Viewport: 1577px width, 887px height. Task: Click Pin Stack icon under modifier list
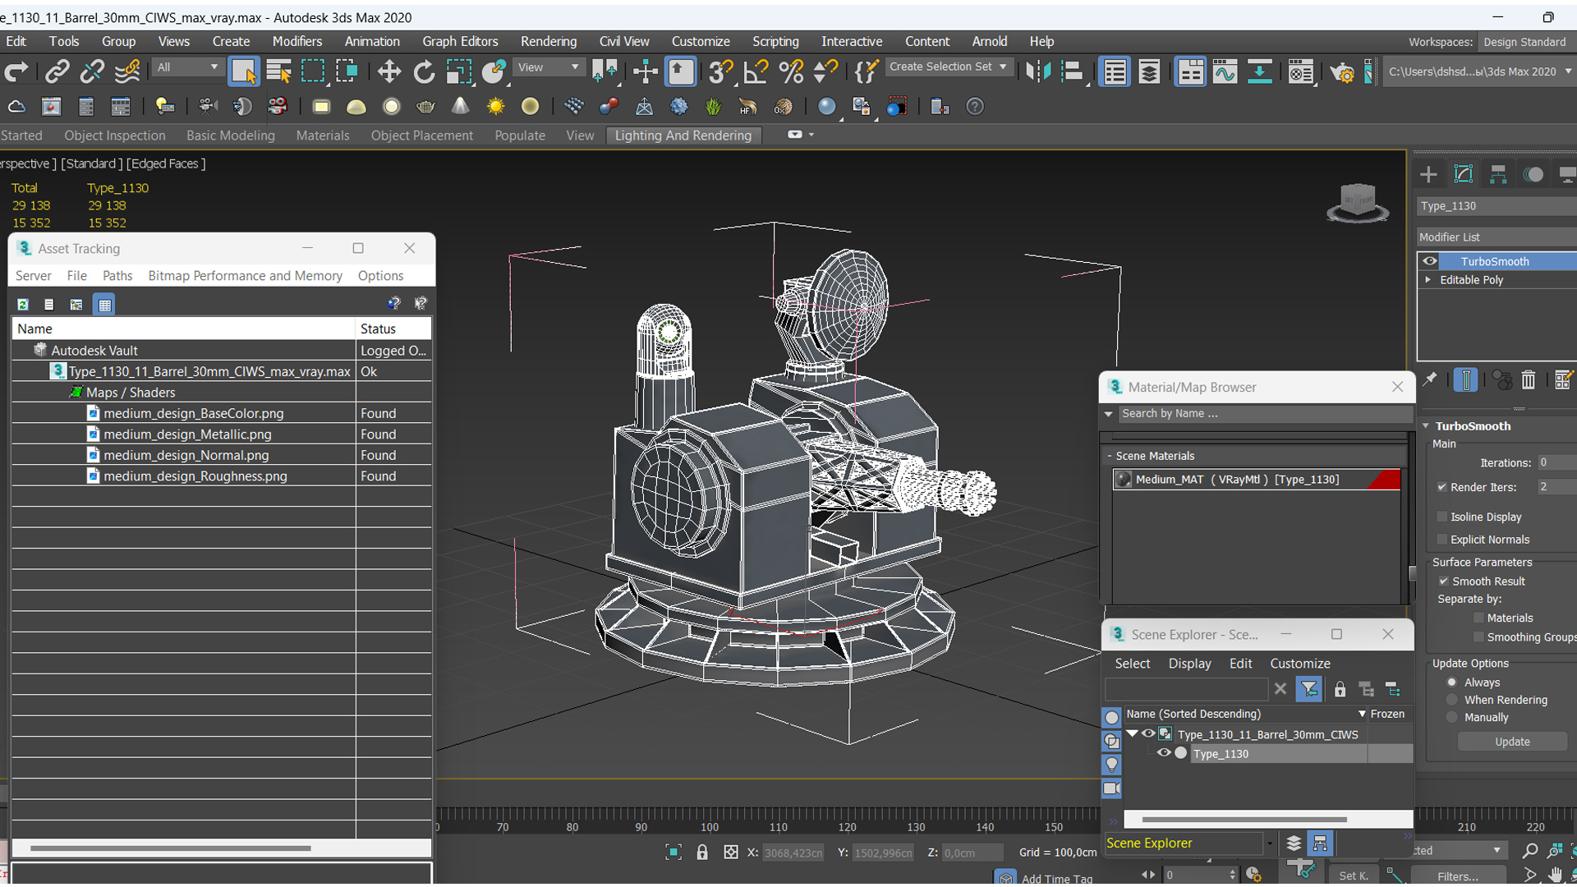click(1430, 379)
